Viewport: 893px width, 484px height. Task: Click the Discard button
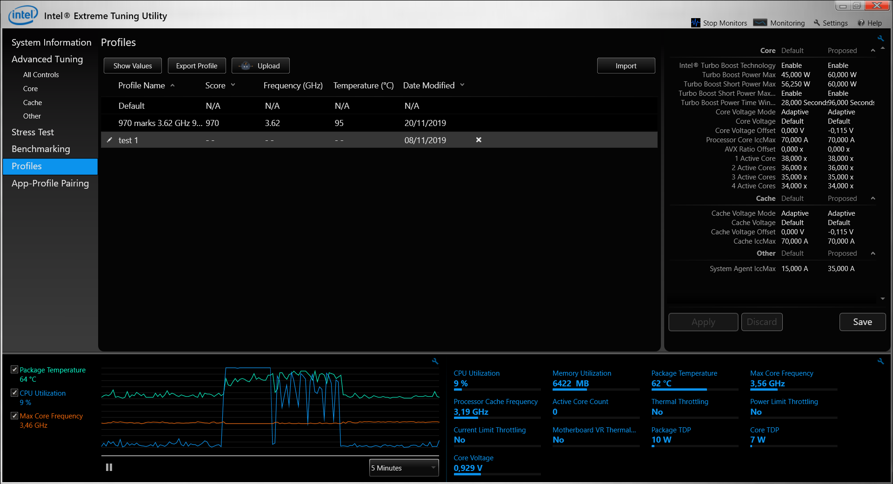[762, 322]
